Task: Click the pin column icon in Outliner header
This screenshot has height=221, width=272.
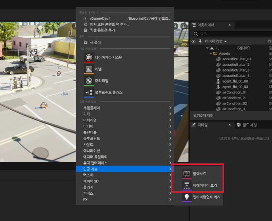Action: click(200, 41)
